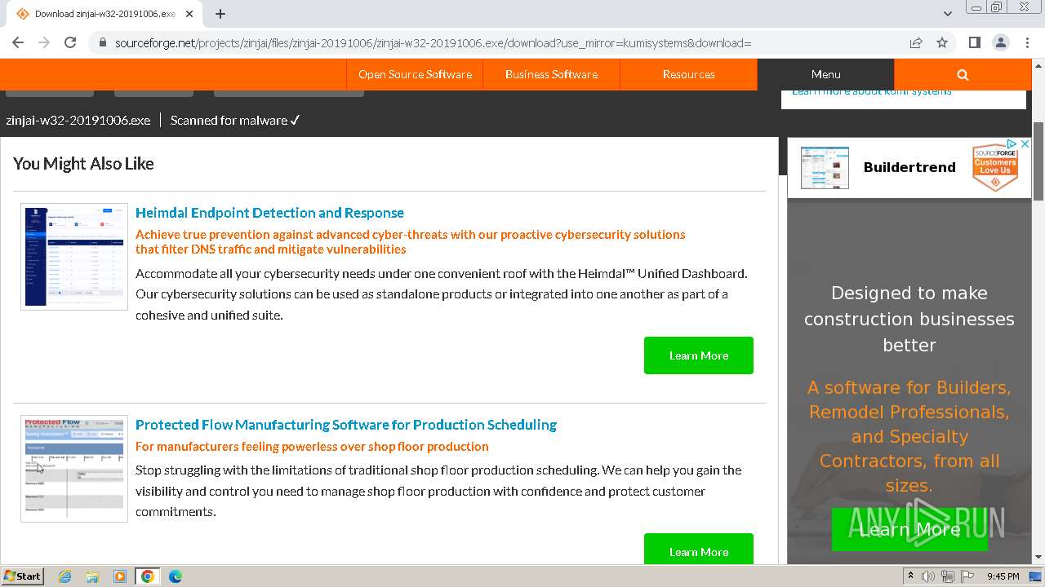Screen dimensions: 1045x587
Task: Open the volume control tray icon
Action: click(928, 576)
